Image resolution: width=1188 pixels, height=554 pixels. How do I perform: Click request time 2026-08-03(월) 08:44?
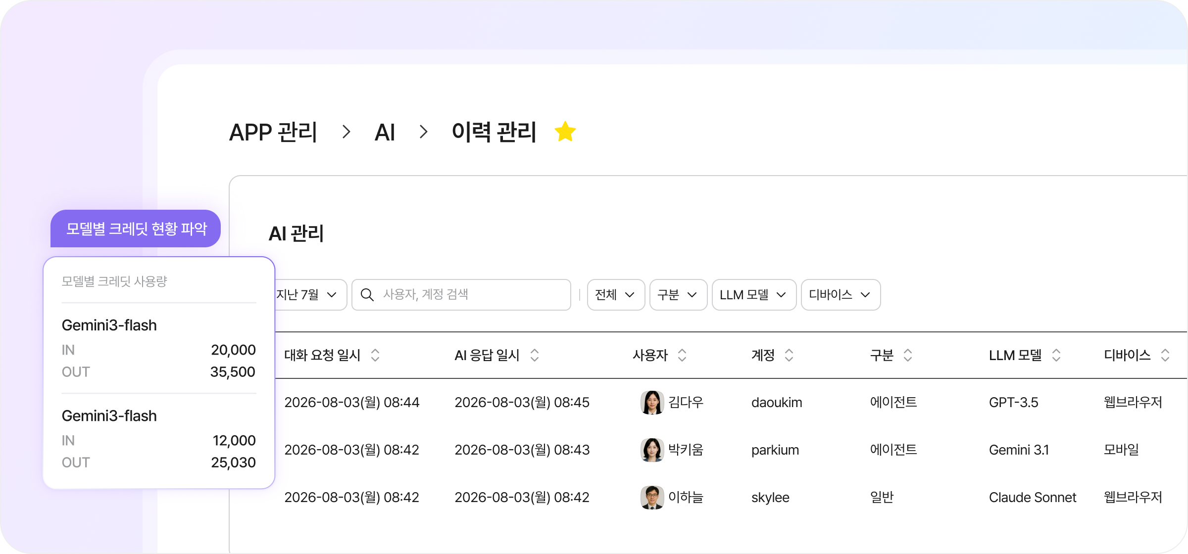[x=351, y=402]
